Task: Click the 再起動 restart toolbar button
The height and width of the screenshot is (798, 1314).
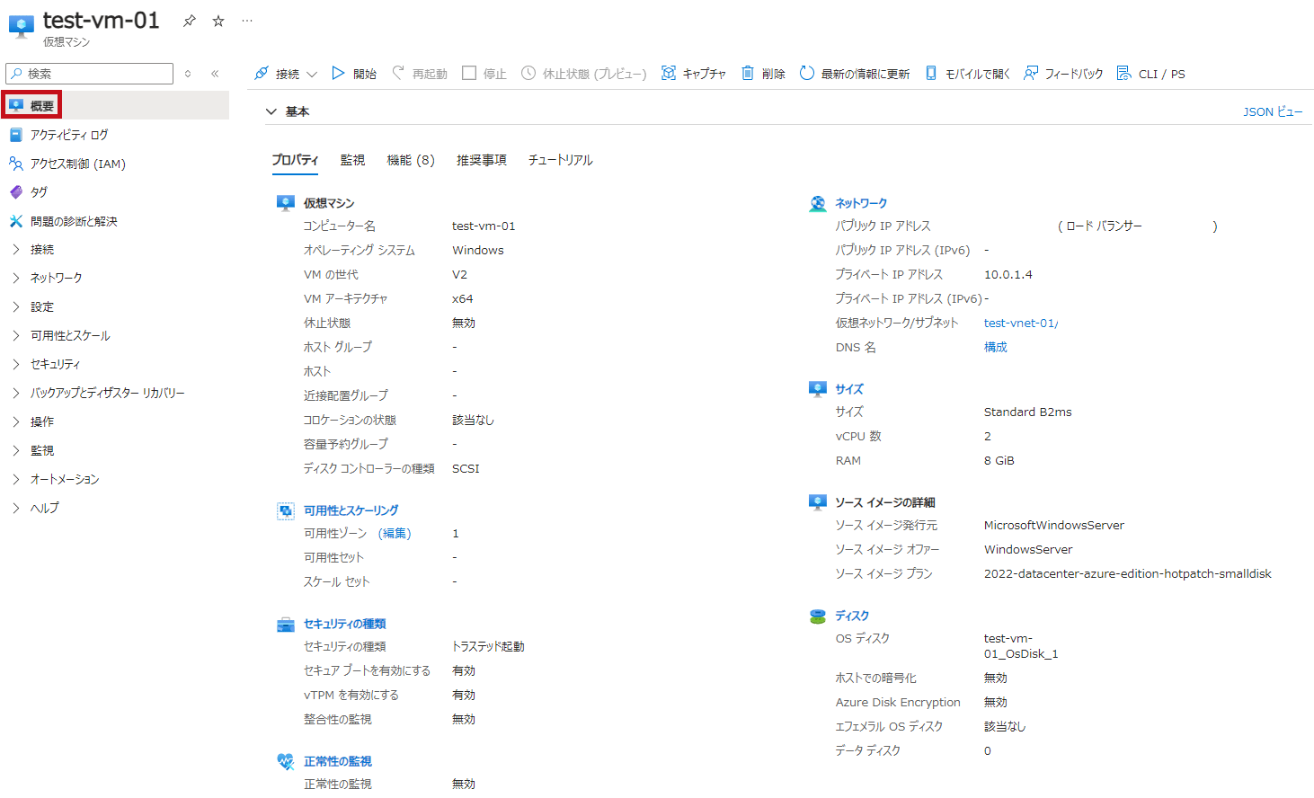Action: (x=420, y=74)
